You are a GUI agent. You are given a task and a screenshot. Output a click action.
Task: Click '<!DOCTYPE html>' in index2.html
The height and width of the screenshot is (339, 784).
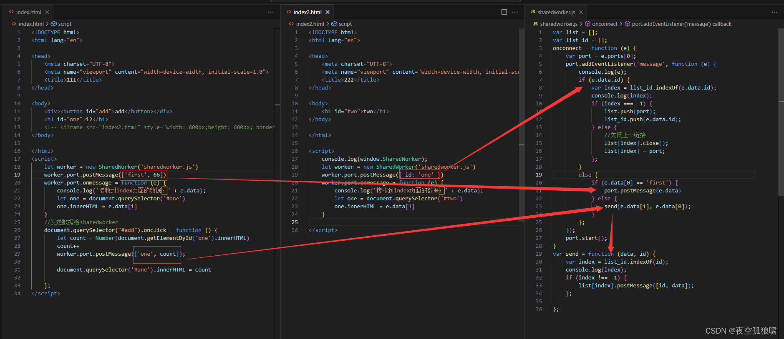coord(333,32)
